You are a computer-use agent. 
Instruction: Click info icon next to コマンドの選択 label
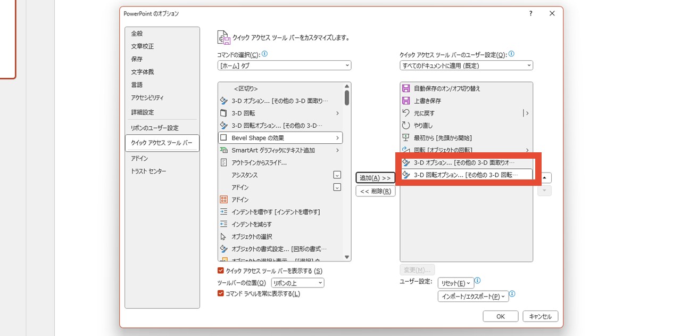[x=264, y=54]
